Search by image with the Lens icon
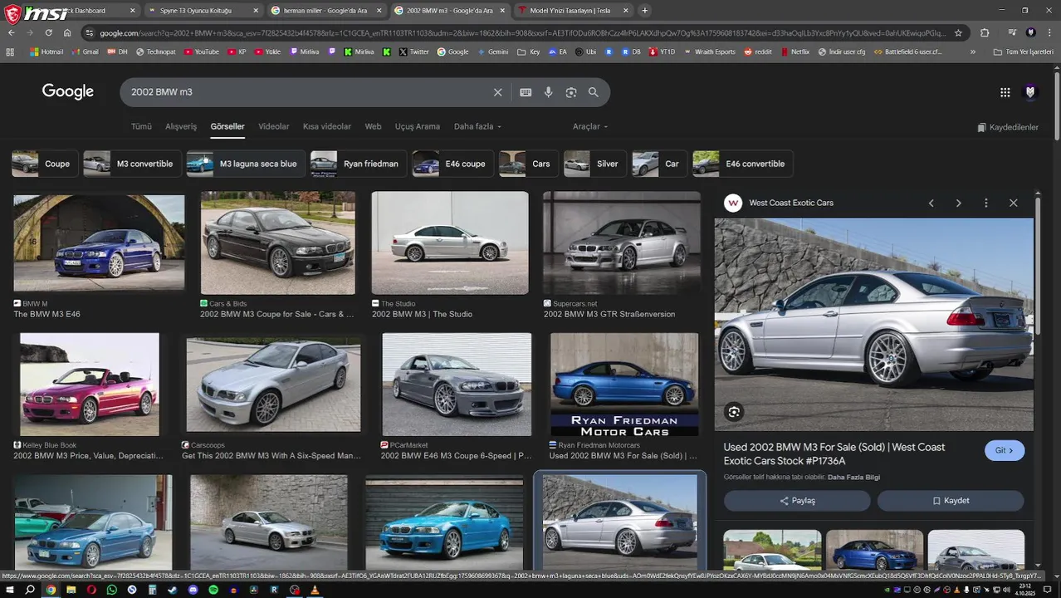Image resolution: width=1061 pixels, height=598 pixels. coord(571,92)
